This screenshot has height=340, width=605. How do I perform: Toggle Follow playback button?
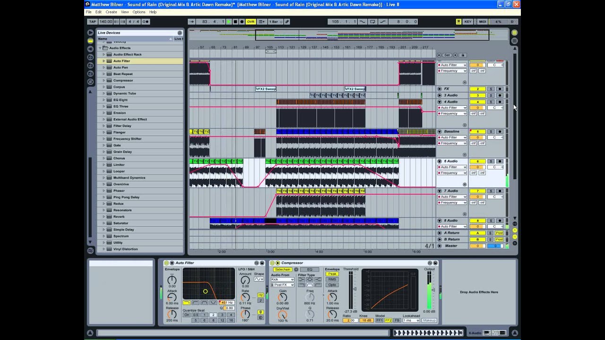click(x=191, y=22)
